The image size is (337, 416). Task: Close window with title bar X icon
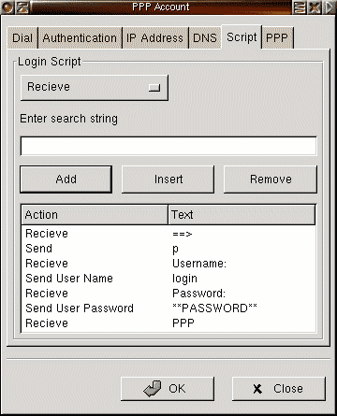(x=315, y=7)
